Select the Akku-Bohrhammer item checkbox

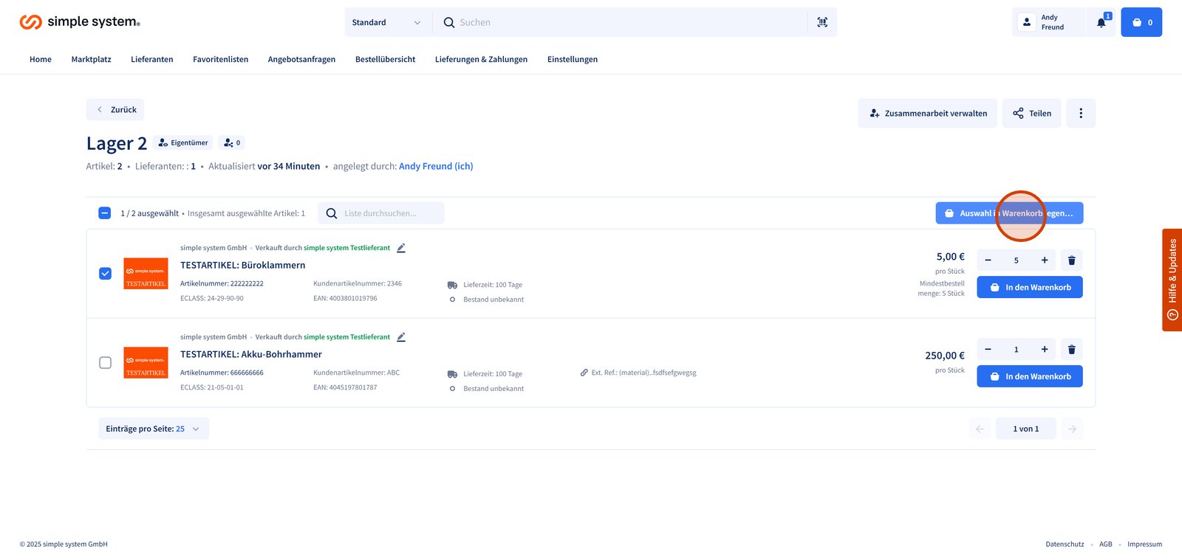[105, 363]
